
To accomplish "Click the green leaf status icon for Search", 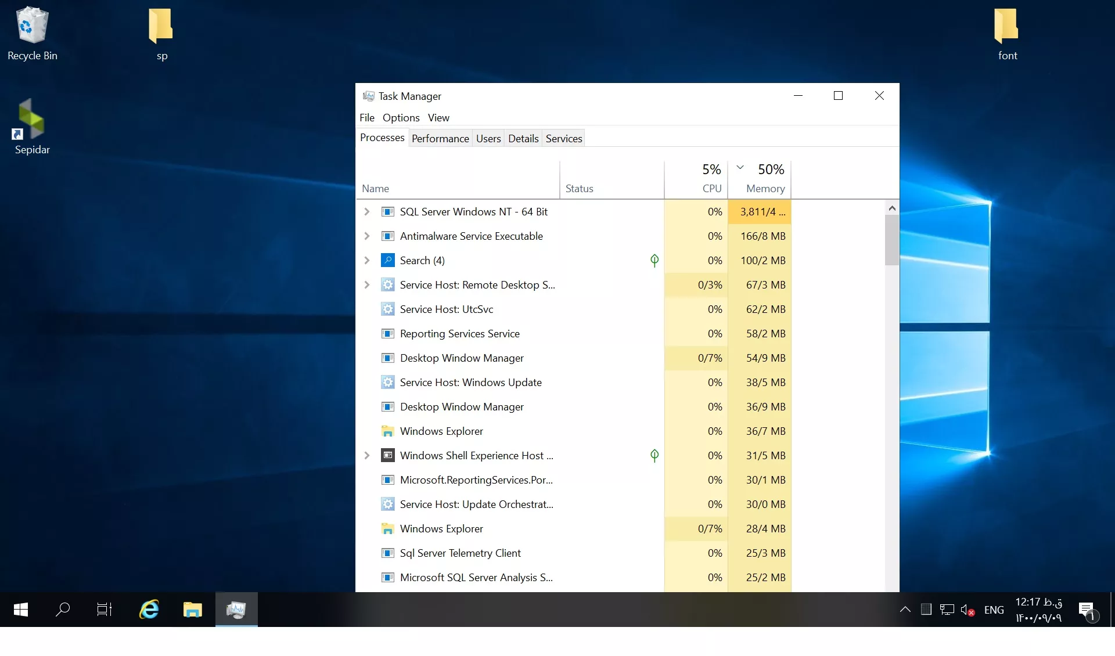I will (654, 261).
